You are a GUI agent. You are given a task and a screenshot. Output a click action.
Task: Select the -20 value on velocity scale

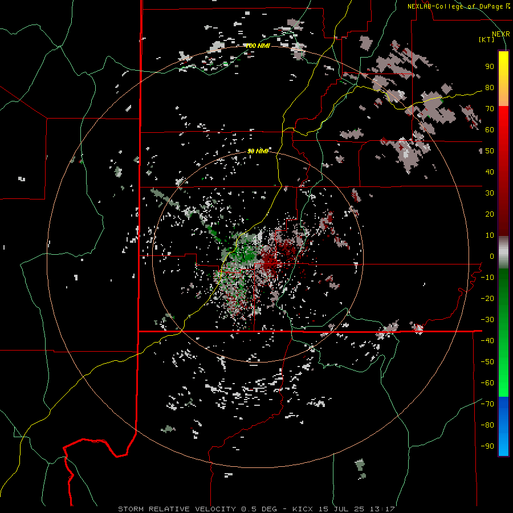487,299
